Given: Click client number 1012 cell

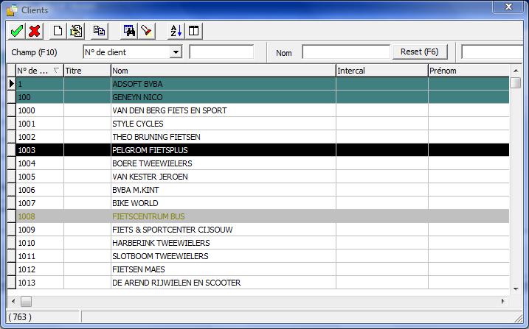Looking at the screenshot, I should (40, 269).
